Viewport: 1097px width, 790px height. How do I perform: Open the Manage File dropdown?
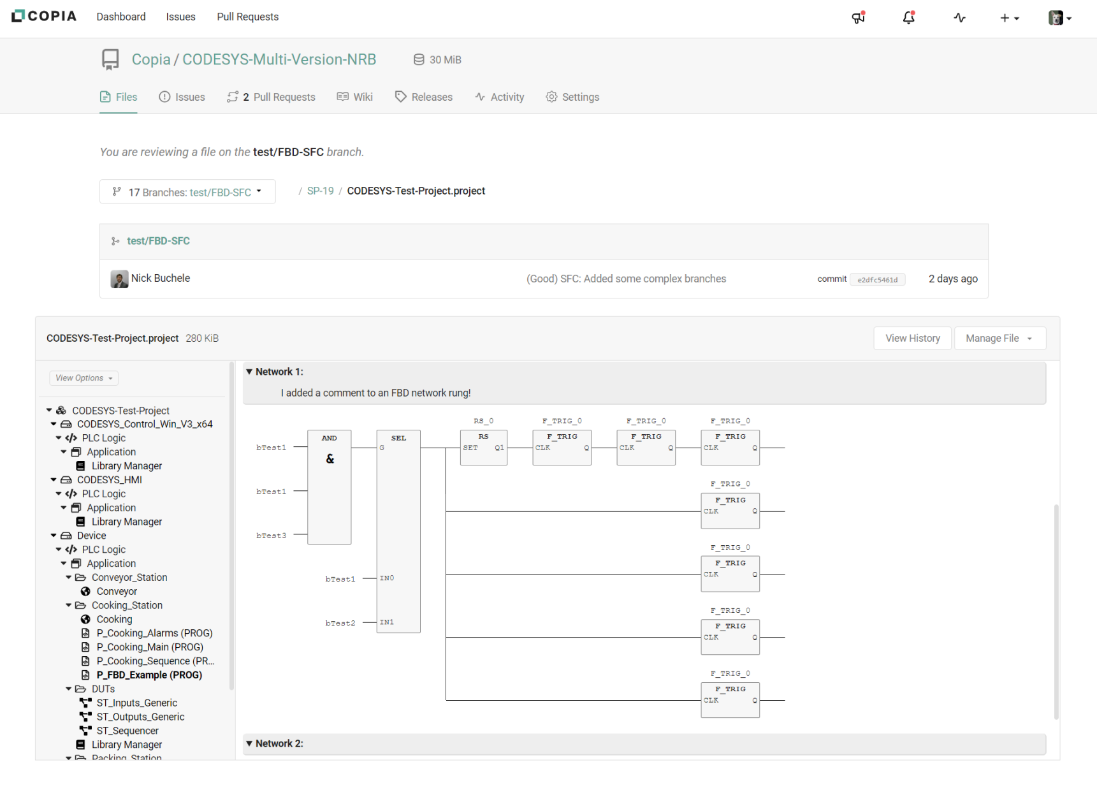[x=999, y=339]
